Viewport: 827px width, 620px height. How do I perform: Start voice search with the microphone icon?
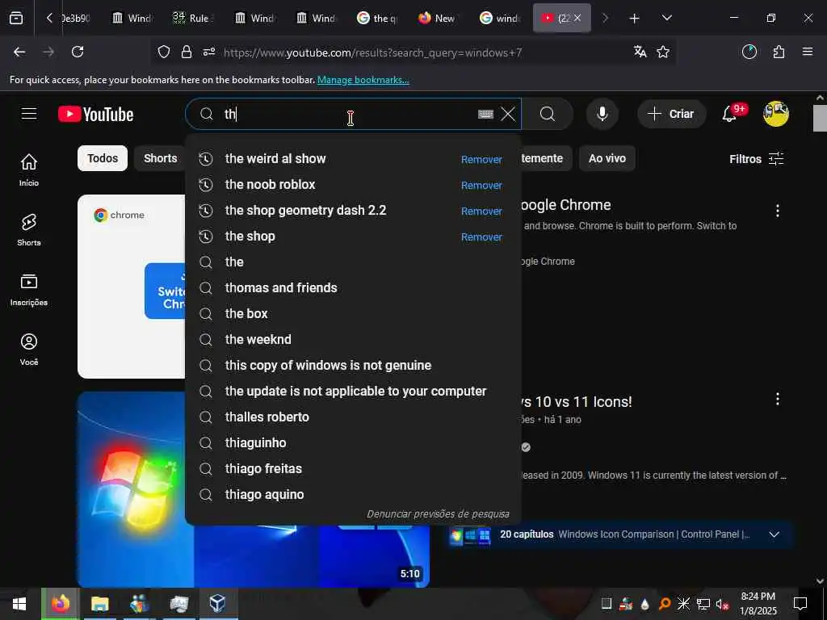[x=602, y=114]
